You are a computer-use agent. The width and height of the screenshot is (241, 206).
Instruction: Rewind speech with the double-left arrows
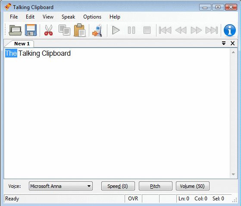tap(181, 30)
